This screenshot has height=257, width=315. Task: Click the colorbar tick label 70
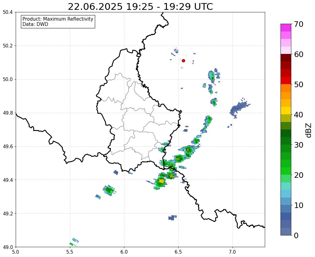pyautogui.click(x=298, y=24)
